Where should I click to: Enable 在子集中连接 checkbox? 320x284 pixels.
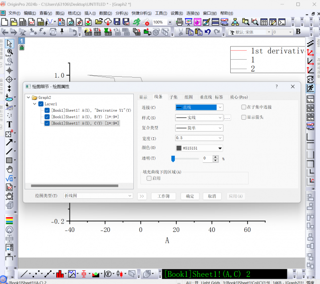244,107
